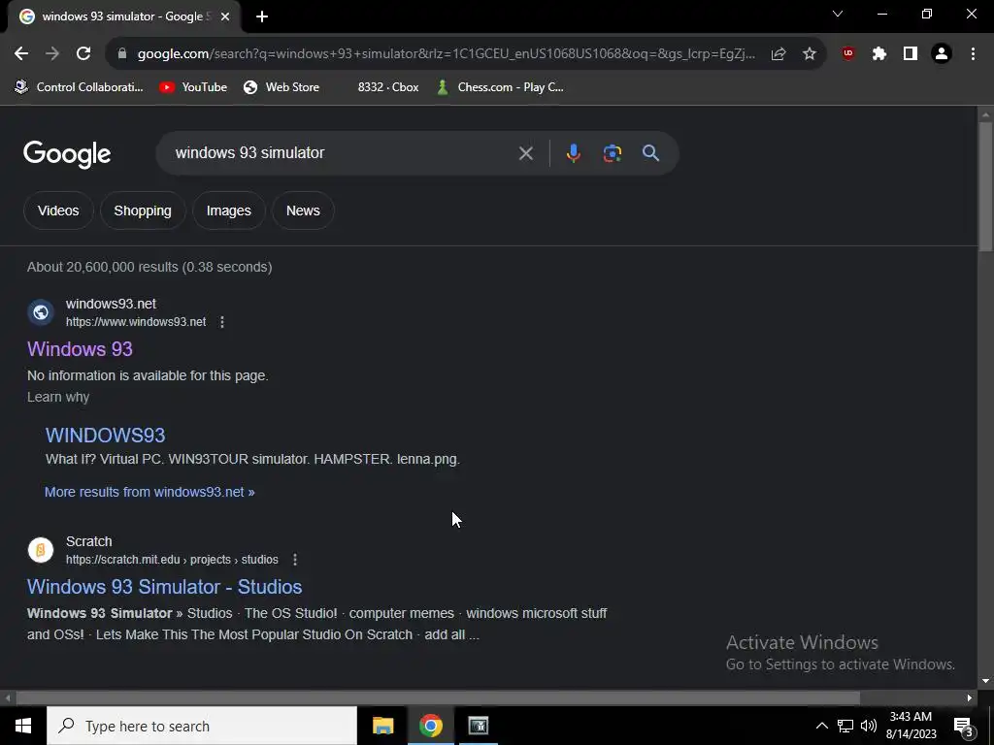The height and width of the screenshot is (745, 994).
Task: Filter results by Videos
Action: tap(58, 211)
